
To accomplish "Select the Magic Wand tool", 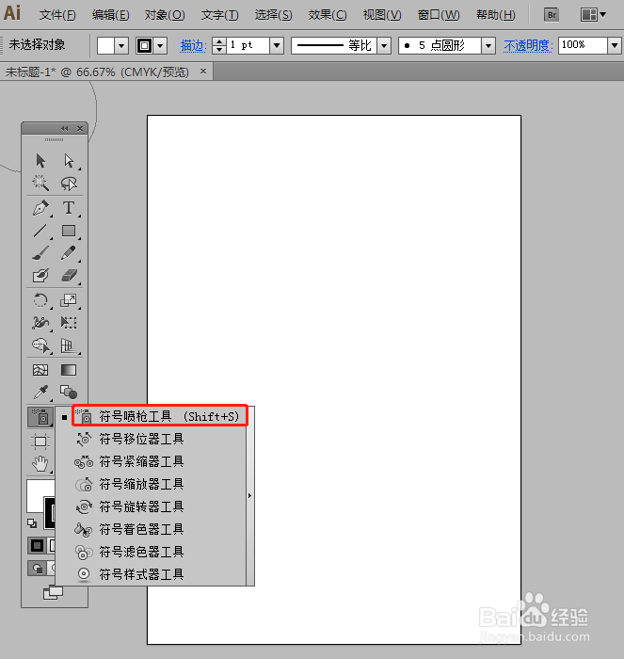I will pos(40,184).
